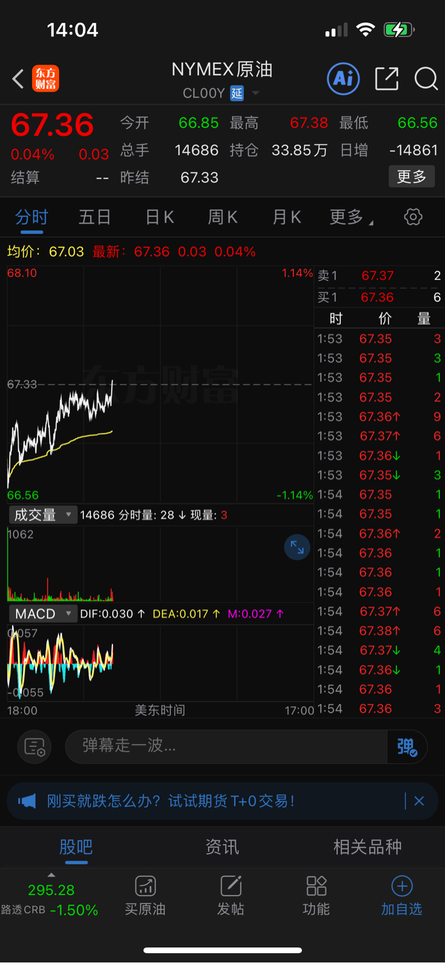Tap the megaphone promo icon
This screenshot has height=963, width=445.
27,801
